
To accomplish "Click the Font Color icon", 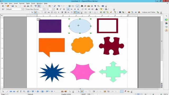I will pos(97,9).
